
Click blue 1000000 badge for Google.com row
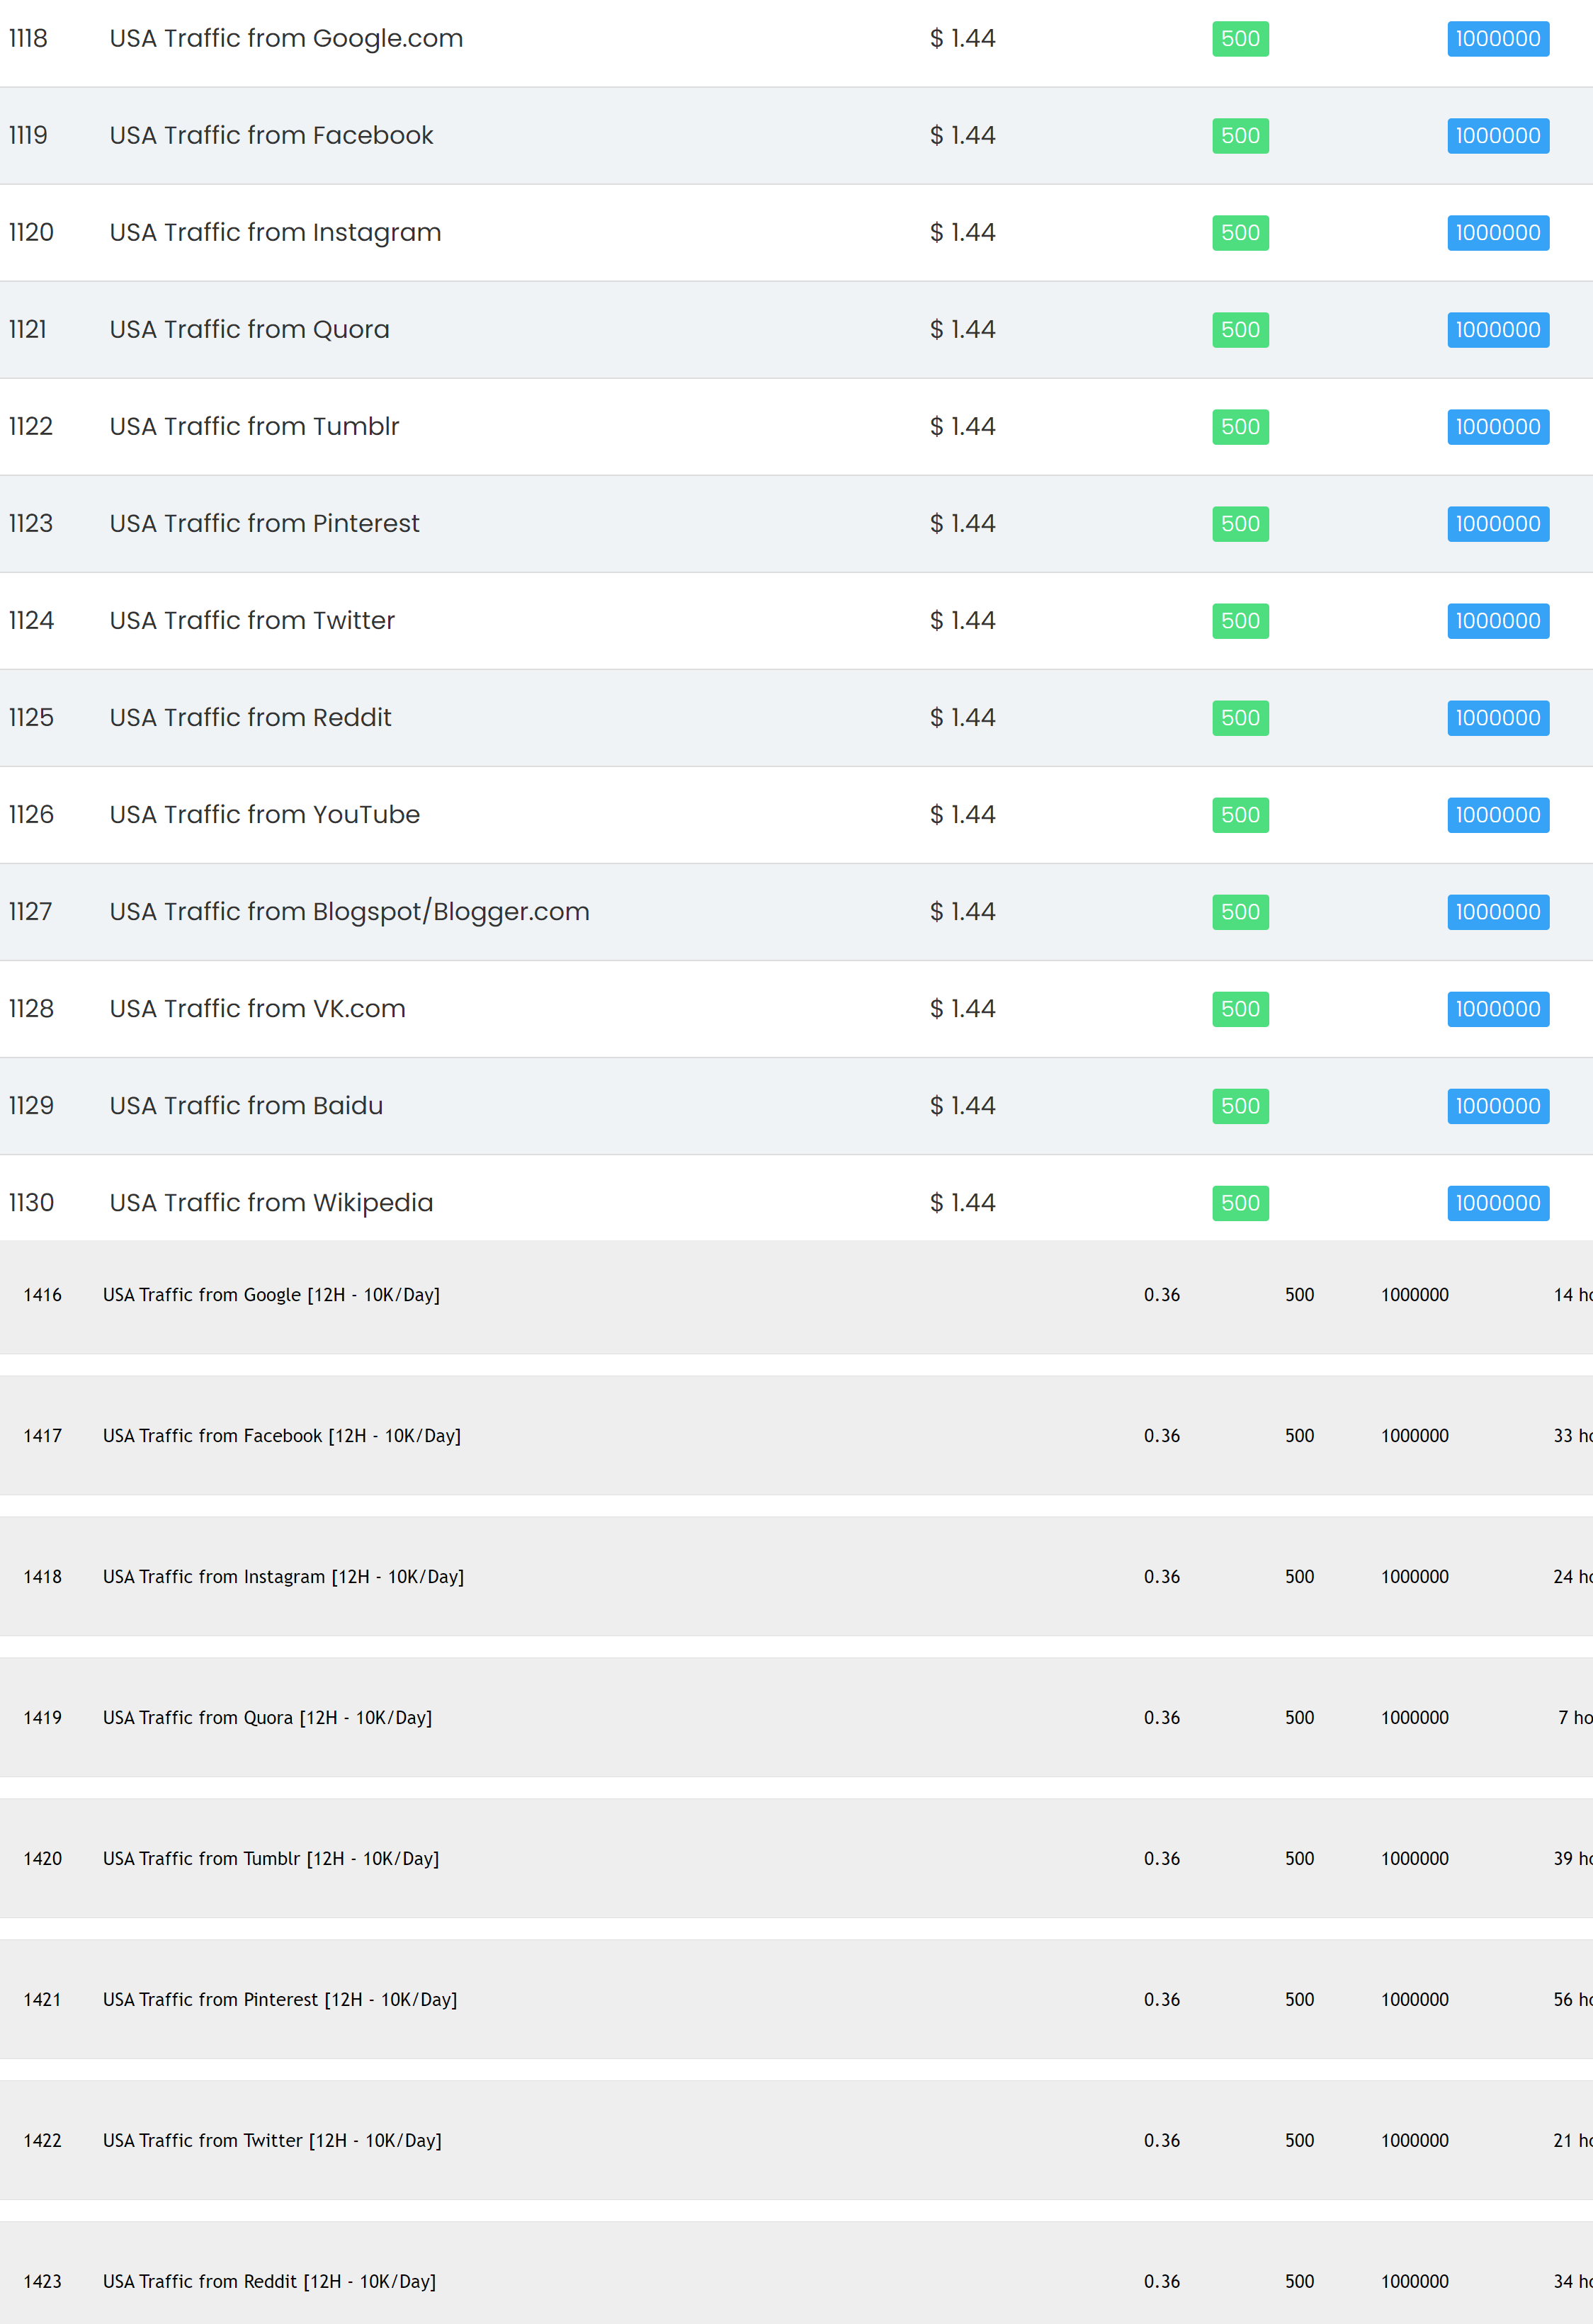coord(1498,39)
